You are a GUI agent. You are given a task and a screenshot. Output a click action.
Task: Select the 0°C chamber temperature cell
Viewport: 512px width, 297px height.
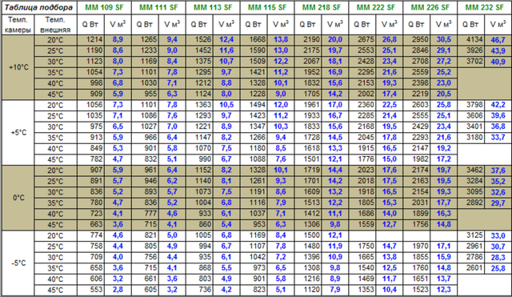point(18,198)
